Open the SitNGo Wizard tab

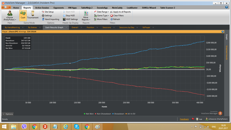[149, 8]
